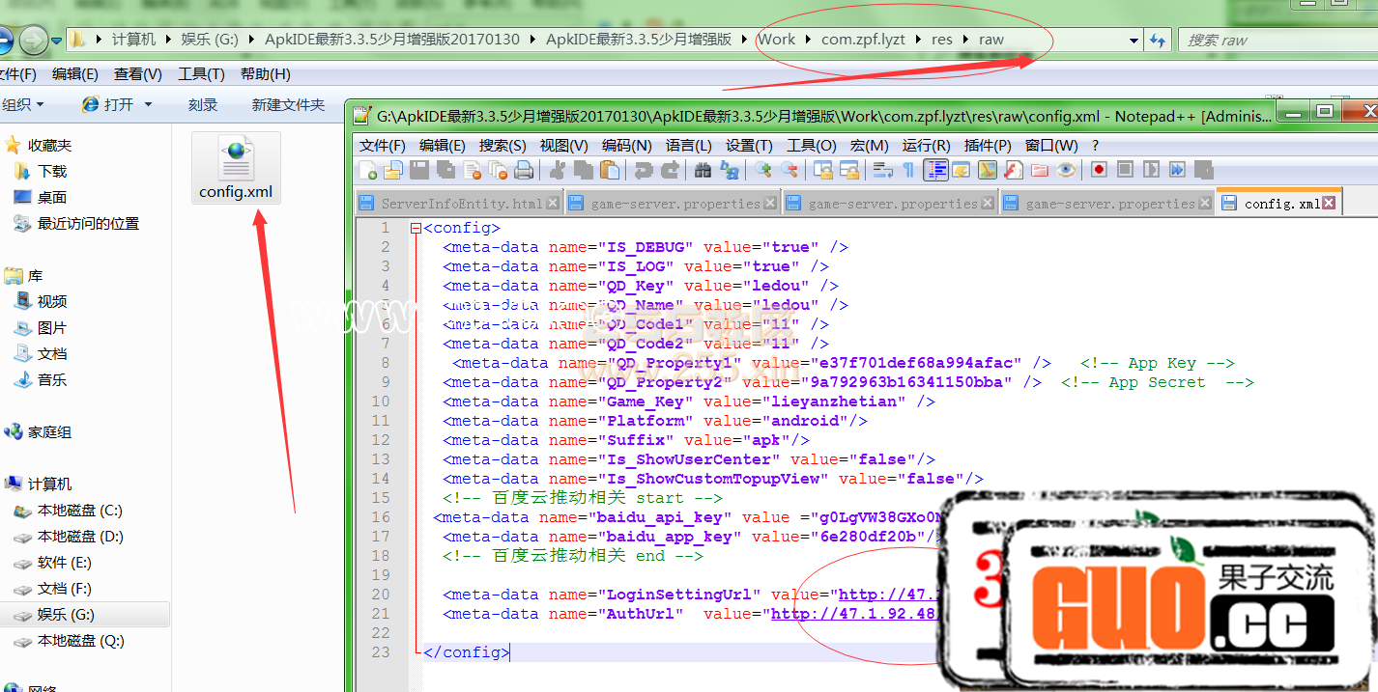This screenshot has height=692, width=1378.
Task: Open the address bar history dropdown
Action: pyautogui.click(x=1134, y=41)
